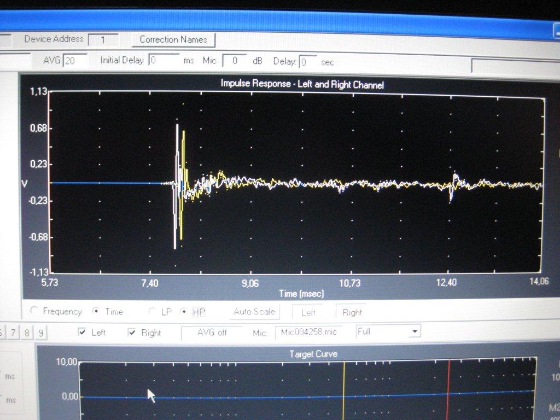Click the AVG off button

tap(212, 333)
